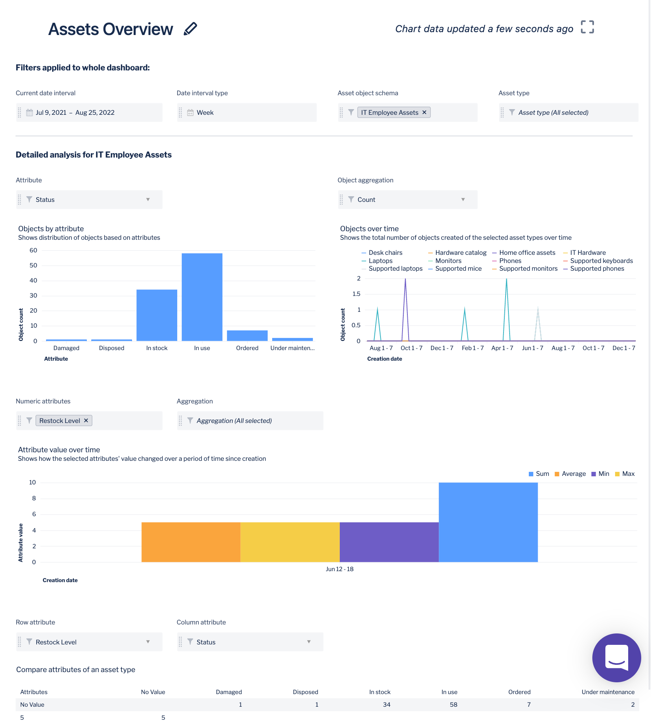Click the funnel icon in the Aggregation filter
This screenshot has height=723, width=651.
[190, 421]
